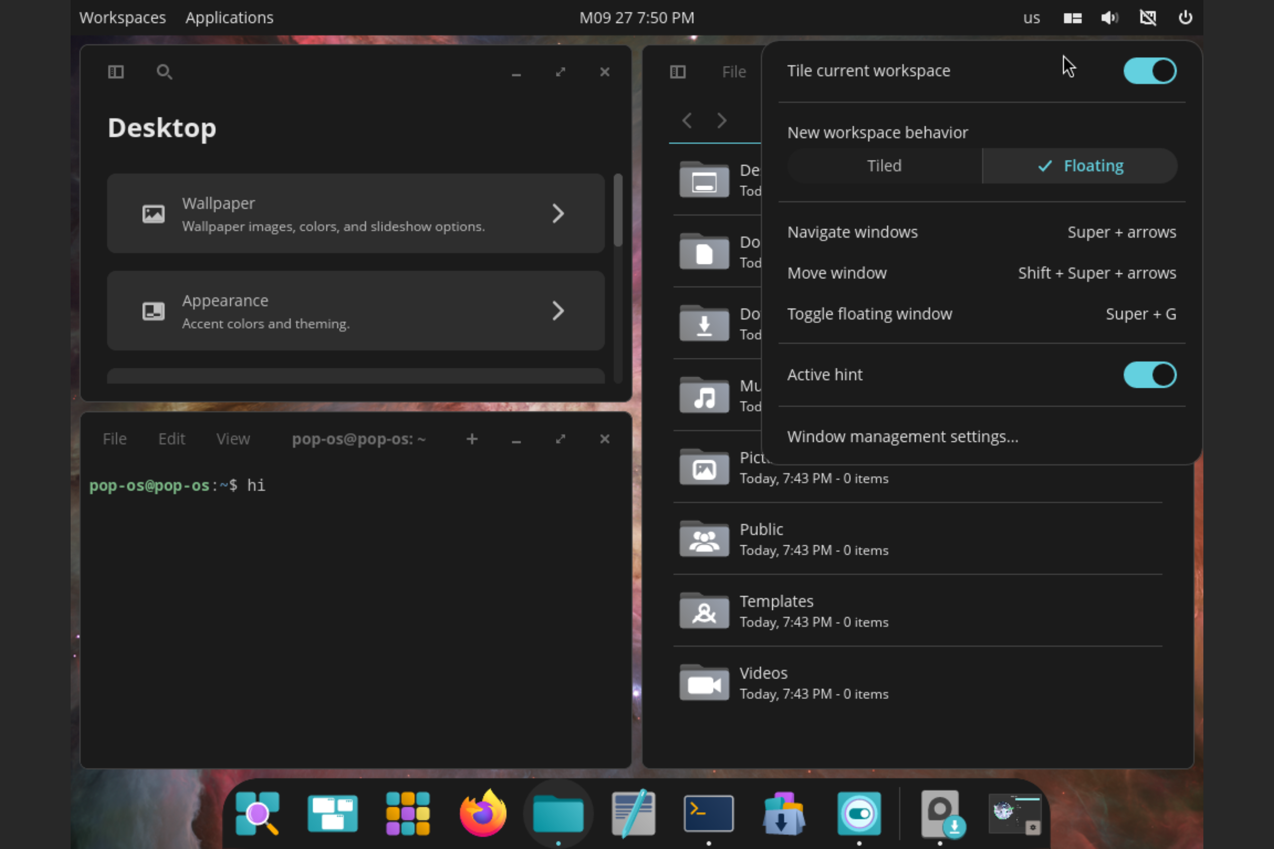Launch Firefox from the dock

483,813
